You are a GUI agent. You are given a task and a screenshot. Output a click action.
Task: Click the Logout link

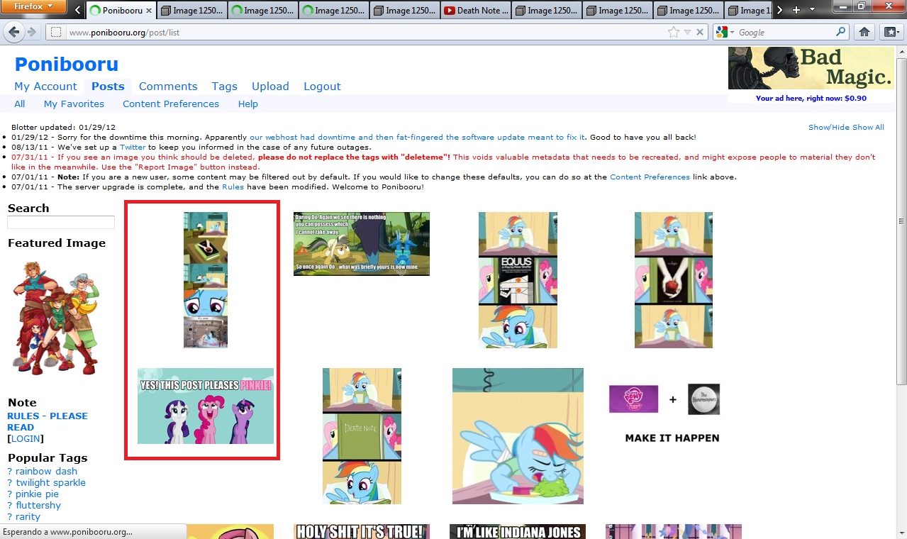click(322, 86)
